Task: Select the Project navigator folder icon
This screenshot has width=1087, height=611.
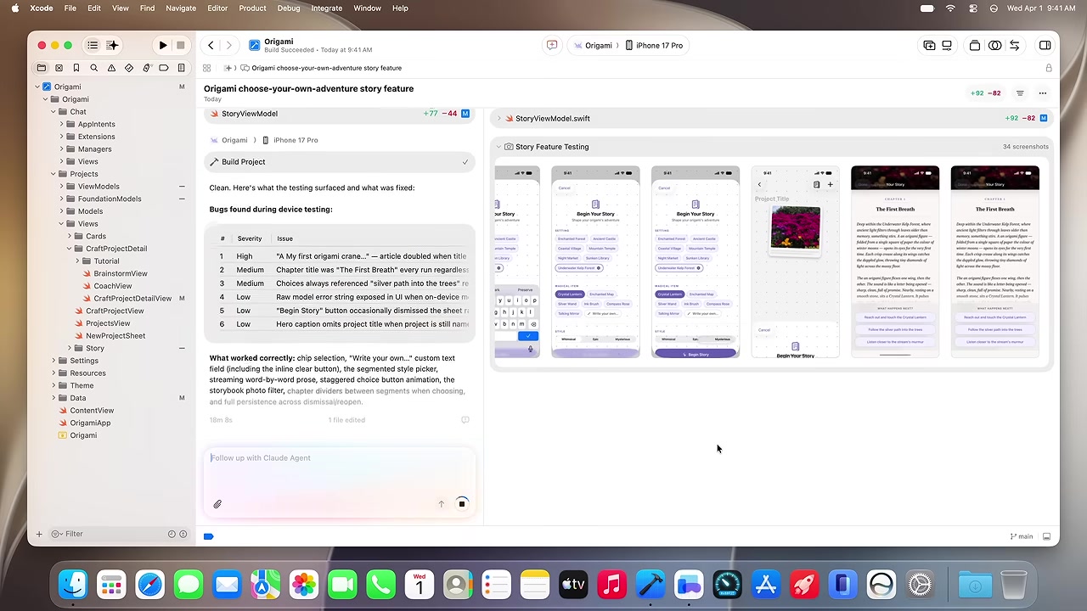Action: click(42, 68)
